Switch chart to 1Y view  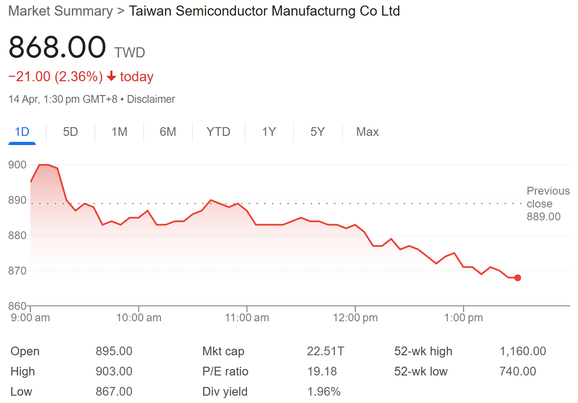point(269,132)
